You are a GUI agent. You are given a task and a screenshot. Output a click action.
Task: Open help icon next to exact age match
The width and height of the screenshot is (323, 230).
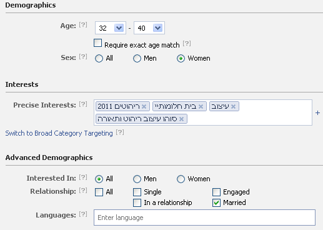[187, 44]
